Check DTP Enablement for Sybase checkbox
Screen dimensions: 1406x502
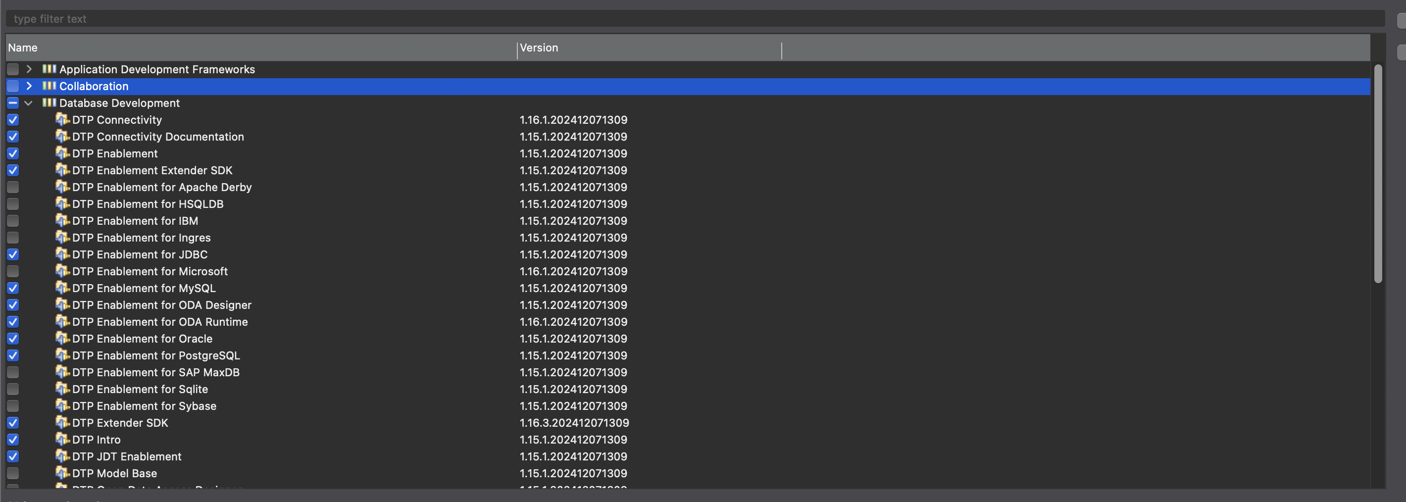tap(13, 406)
